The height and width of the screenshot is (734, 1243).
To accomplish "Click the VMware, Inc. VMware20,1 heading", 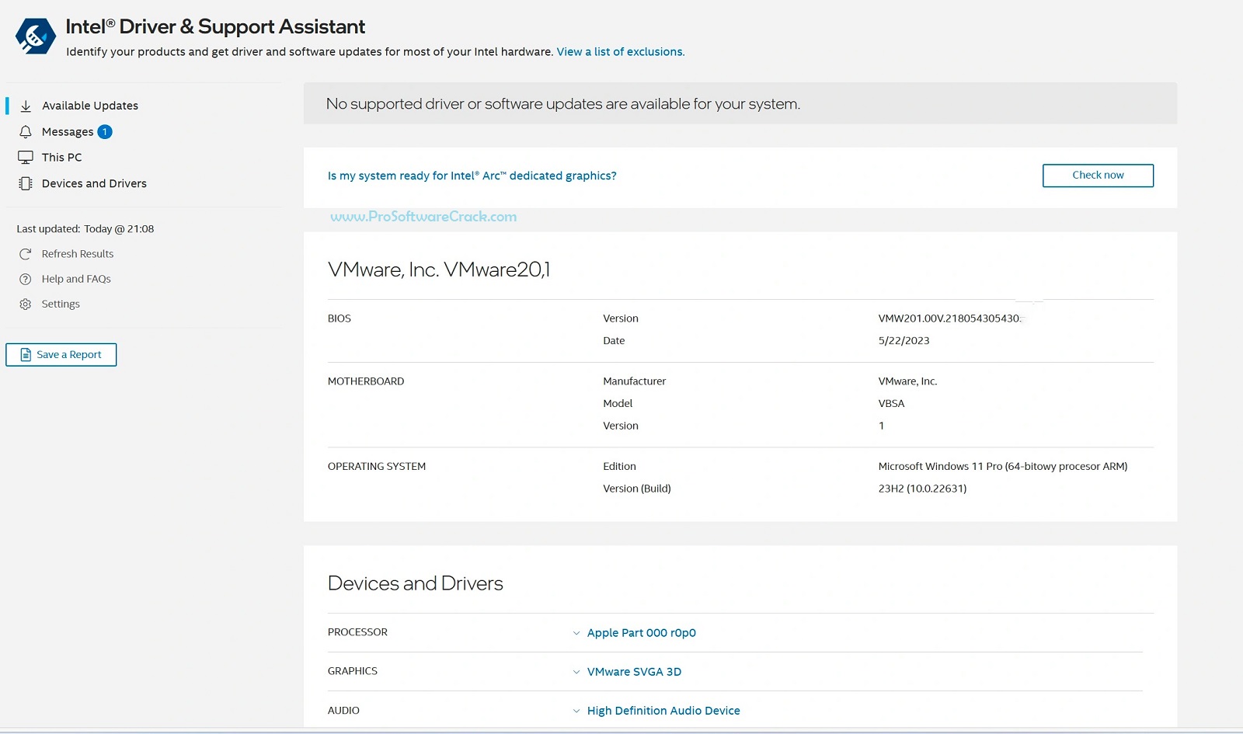I will pyautogui.click(x=439, y=270).
